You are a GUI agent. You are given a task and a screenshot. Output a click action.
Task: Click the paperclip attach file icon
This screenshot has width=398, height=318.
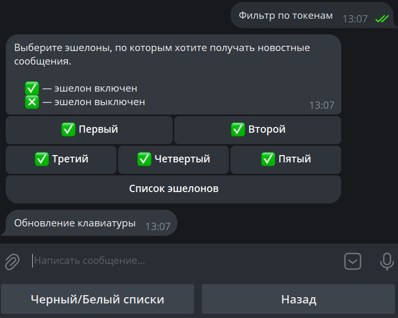coord(12,261)
